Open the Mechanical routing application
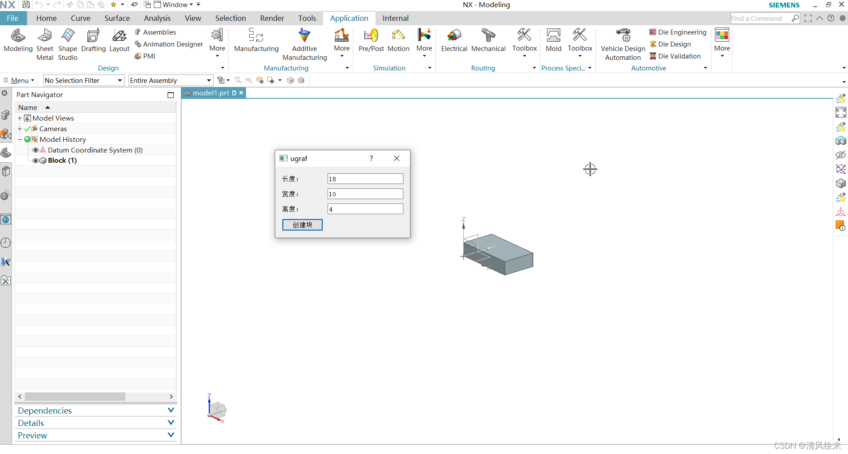 (x=488, y=40)
